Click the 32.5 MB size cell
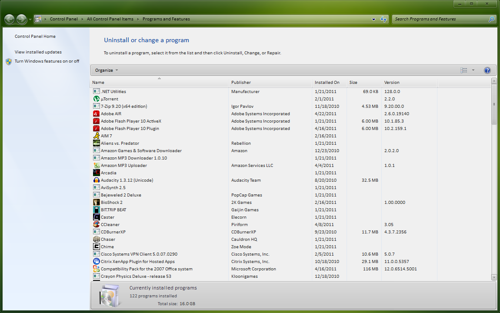500x313 pixels. coord(370,180)
